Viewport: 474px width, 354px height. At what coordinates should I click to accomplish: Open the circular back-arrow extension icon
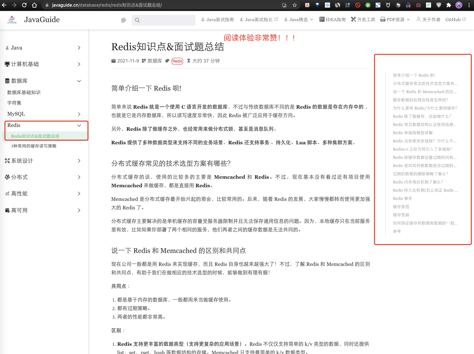(x=398, y=5)
